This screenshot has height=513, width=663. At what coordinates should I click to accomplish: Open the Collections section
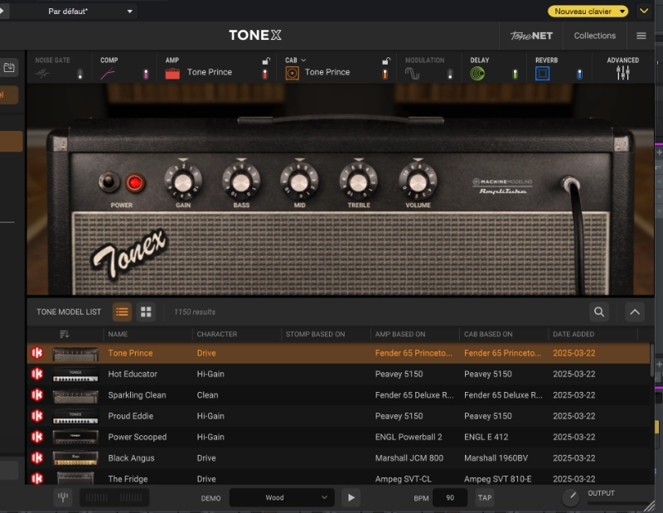click(594, 36)
